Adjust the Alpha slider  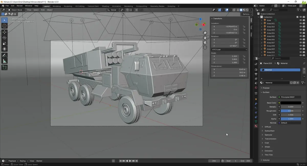[291, 119]
